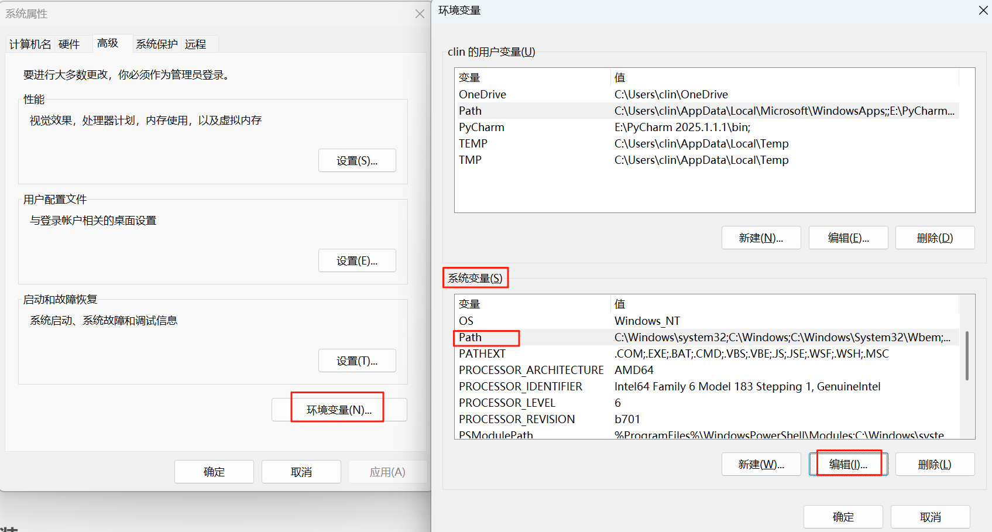Select the OneDrive user variable row
The width and height of the screenshot is (992, 532).
tap(707, 94)
